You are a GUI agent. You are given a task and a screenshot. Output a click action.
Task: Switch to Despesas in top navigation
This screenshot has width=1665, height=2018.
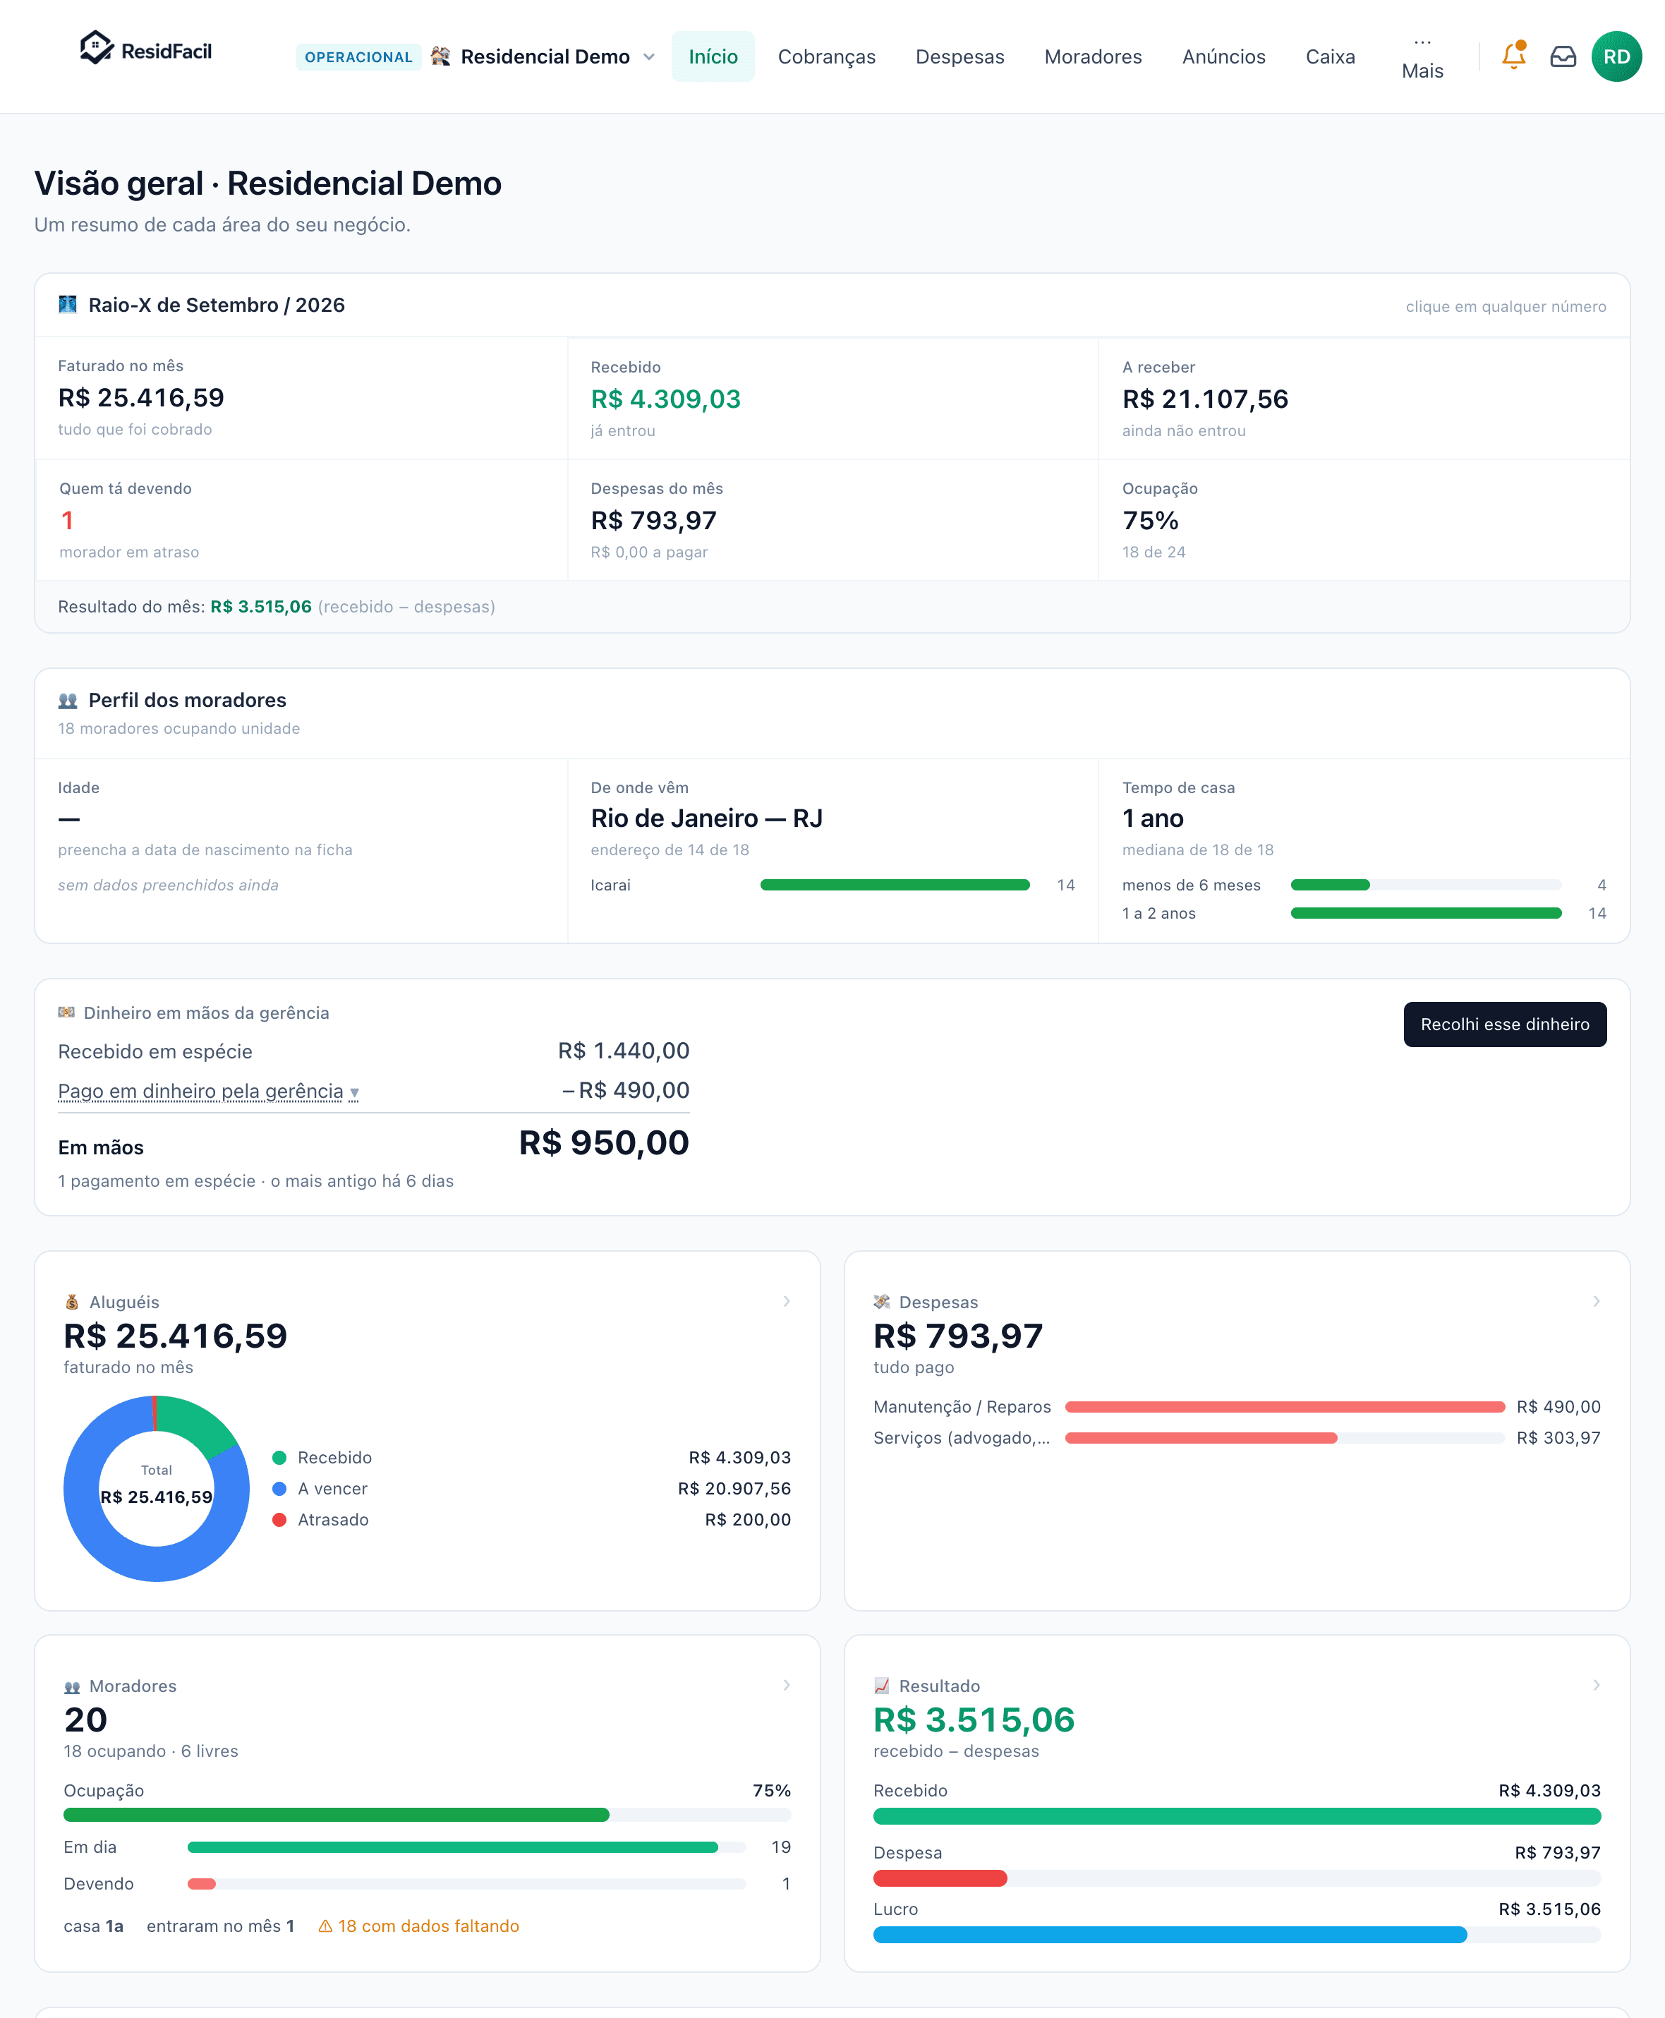960,56
